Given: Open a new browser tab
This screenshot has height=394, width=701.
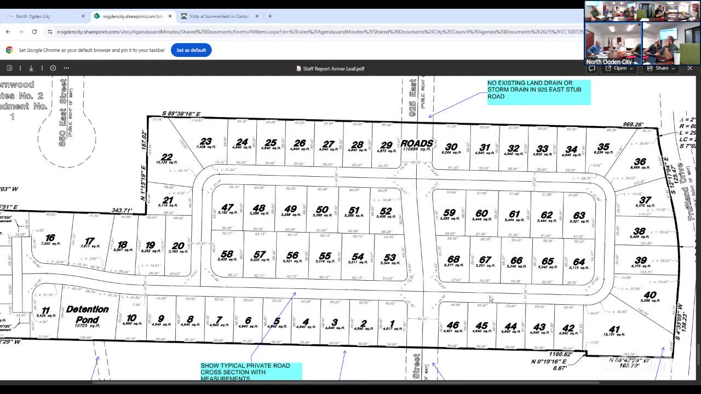Looking at the screenshot, I should (270, 16).
